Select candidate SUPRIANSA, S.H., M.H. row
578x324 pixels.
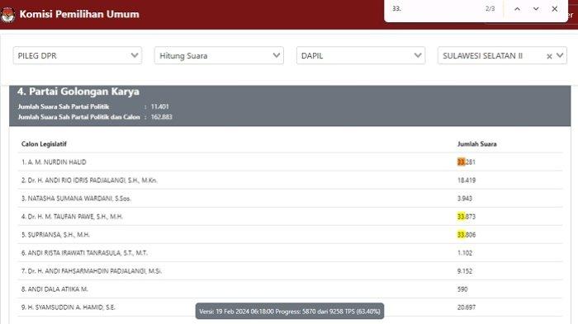coord(290,234)
